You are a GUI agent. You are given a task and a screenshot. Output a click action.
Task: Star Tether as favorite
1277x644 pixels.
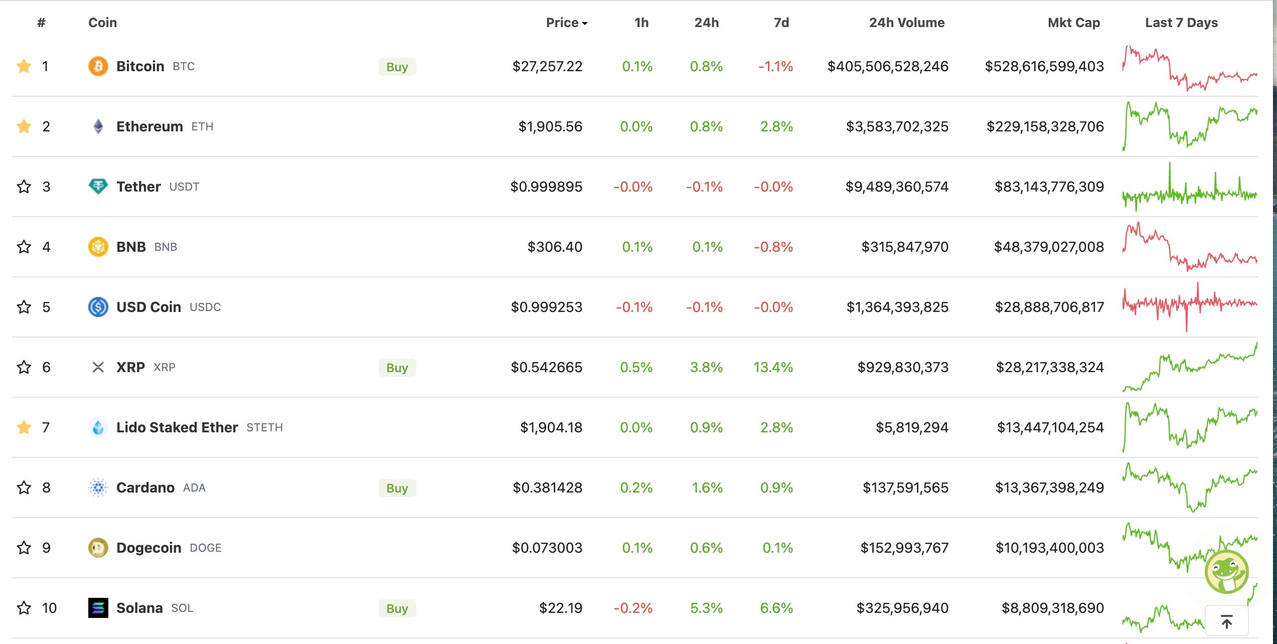click(x=24, y=187)
